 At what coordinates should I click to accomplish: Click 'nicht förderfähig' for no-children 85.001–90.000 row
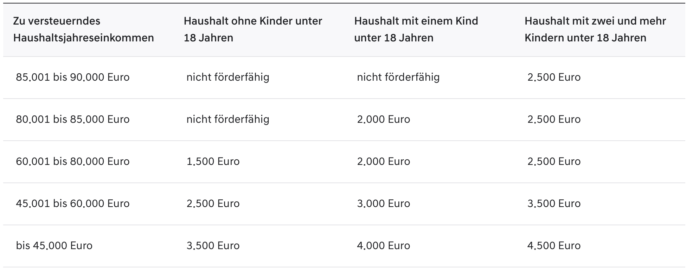tap(228, 77)
